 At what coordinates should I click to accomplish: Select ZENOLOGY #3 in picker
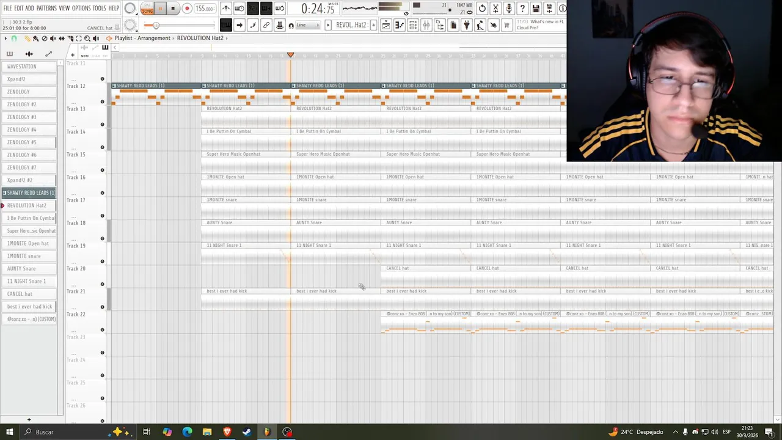click(29, 117)
